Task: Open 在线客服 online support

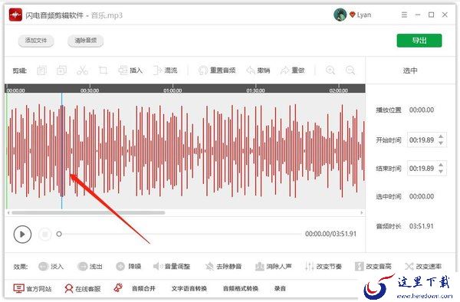Action: click(83, 288)
